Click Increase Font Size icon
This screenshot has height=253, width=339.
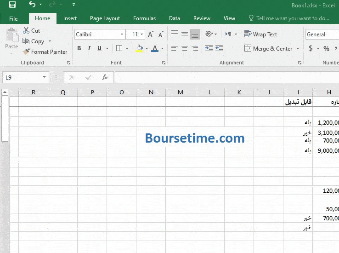pos(151,34)
